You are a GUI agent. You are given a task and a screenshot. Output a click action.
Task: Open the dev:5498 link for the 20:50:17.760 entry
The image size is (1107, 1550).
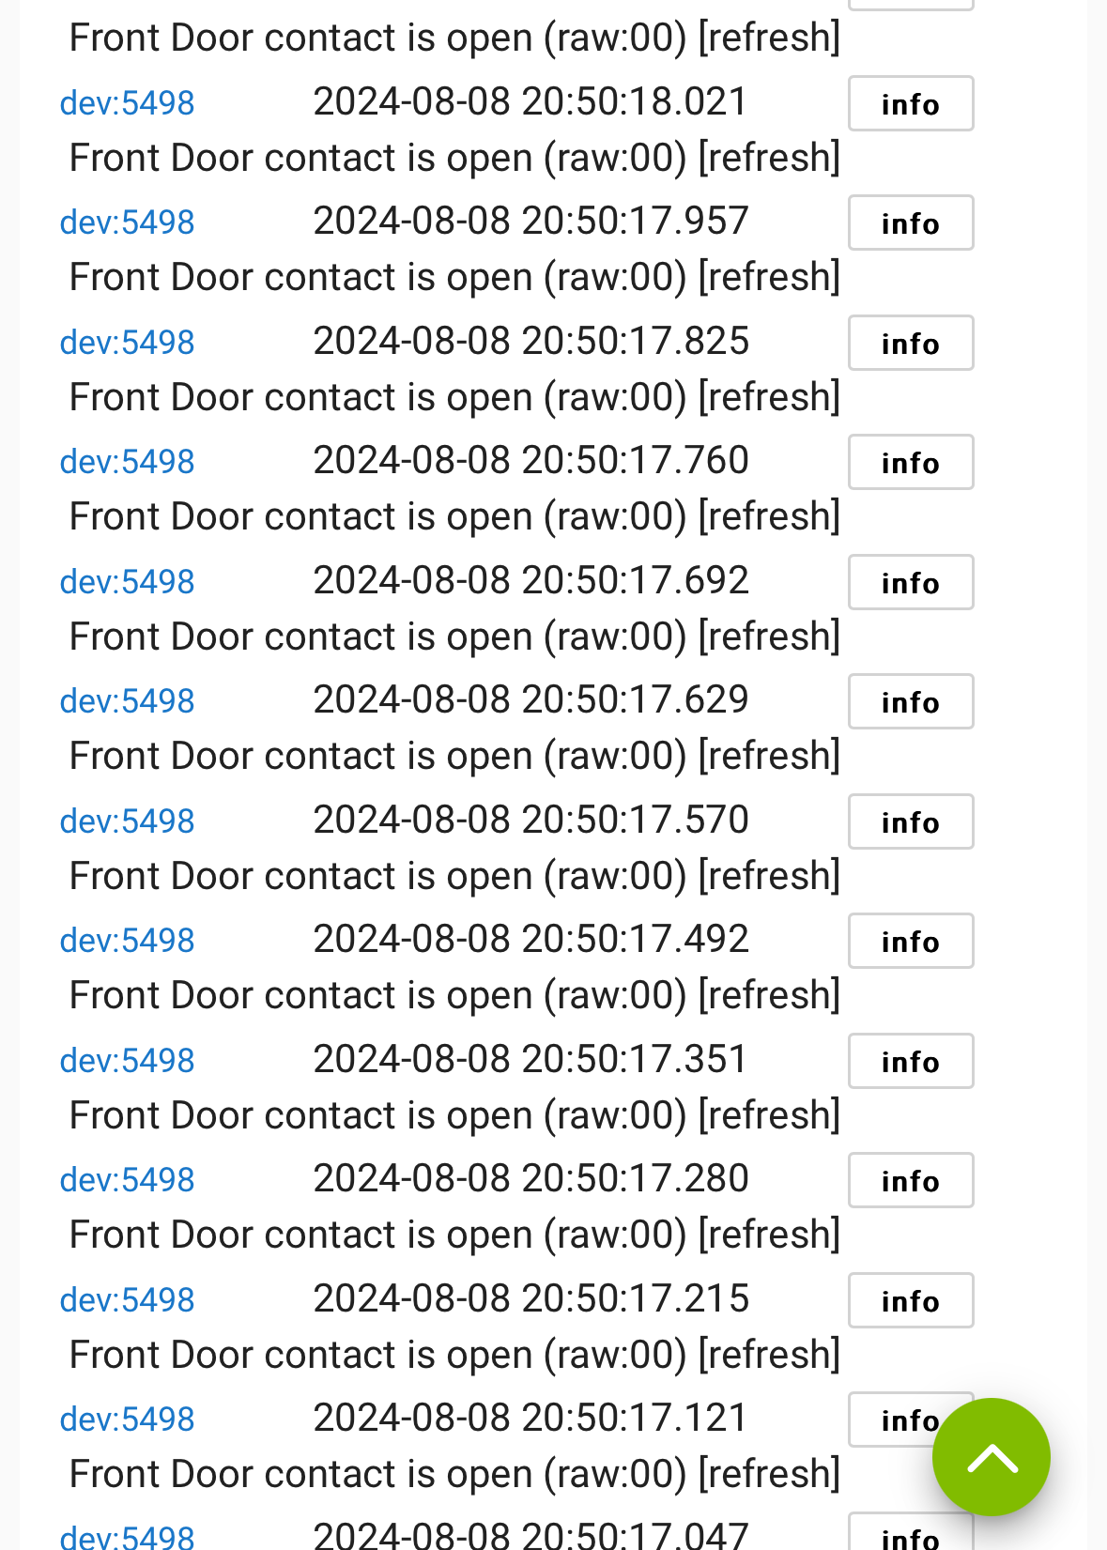127,462
